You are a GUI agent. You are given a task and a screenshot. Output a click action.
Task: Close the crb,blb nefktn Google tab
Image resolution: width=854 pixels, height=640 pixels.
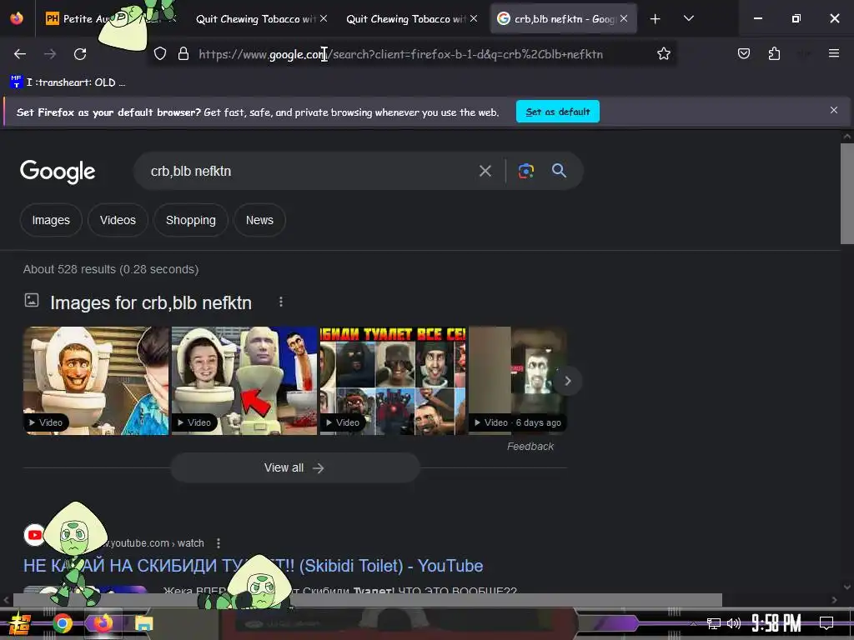click(x=624, y=18)
